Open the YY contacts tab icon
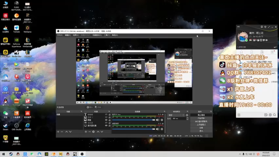Image resolution: width=279 pixels, height=157 pixels. point(251,52)
